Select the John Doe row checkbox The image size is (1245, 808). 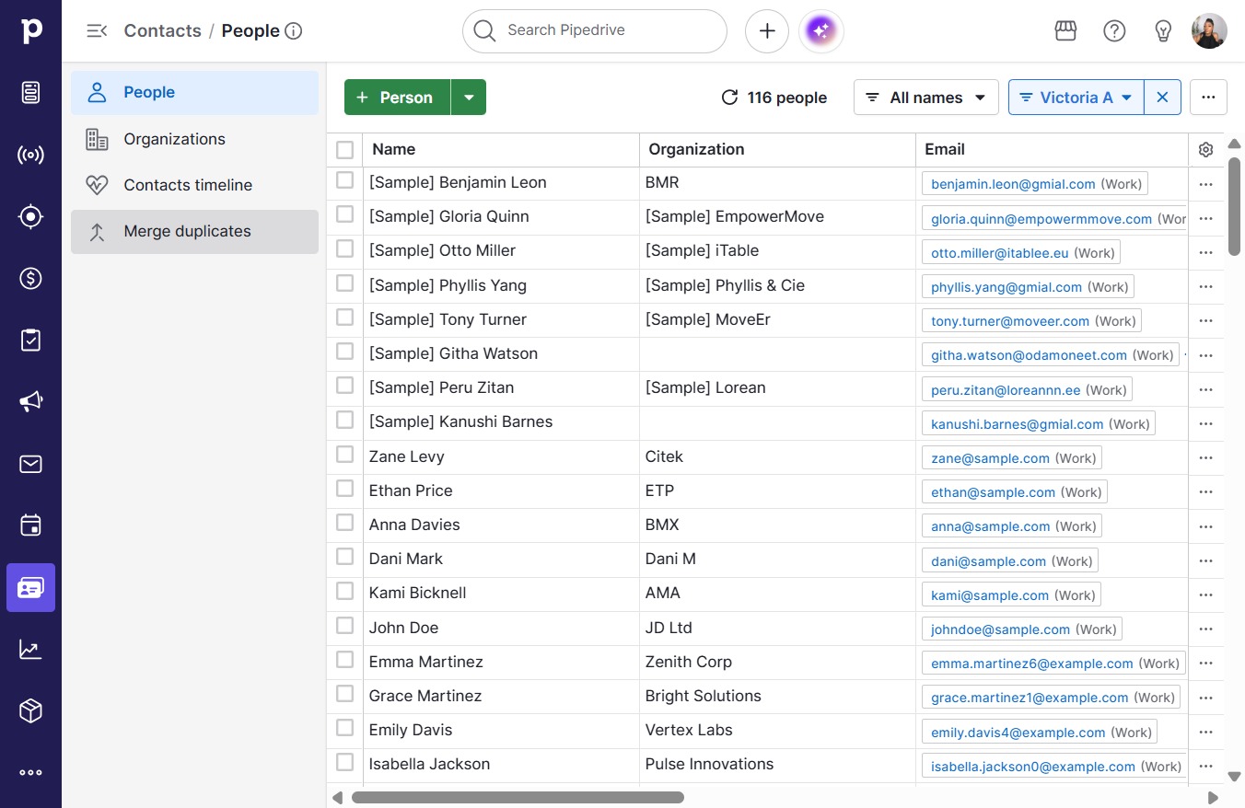344,626
